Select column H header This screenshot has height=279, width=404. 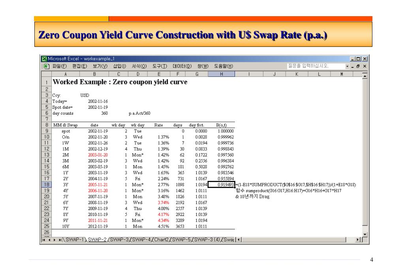[x=221, y=74]
